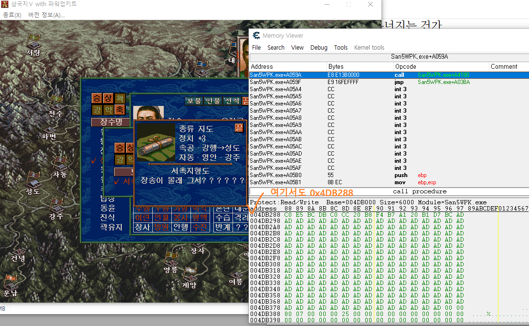529x326 pixels.
Task: Click the Address column header
Action: click(x=288, y=66)
